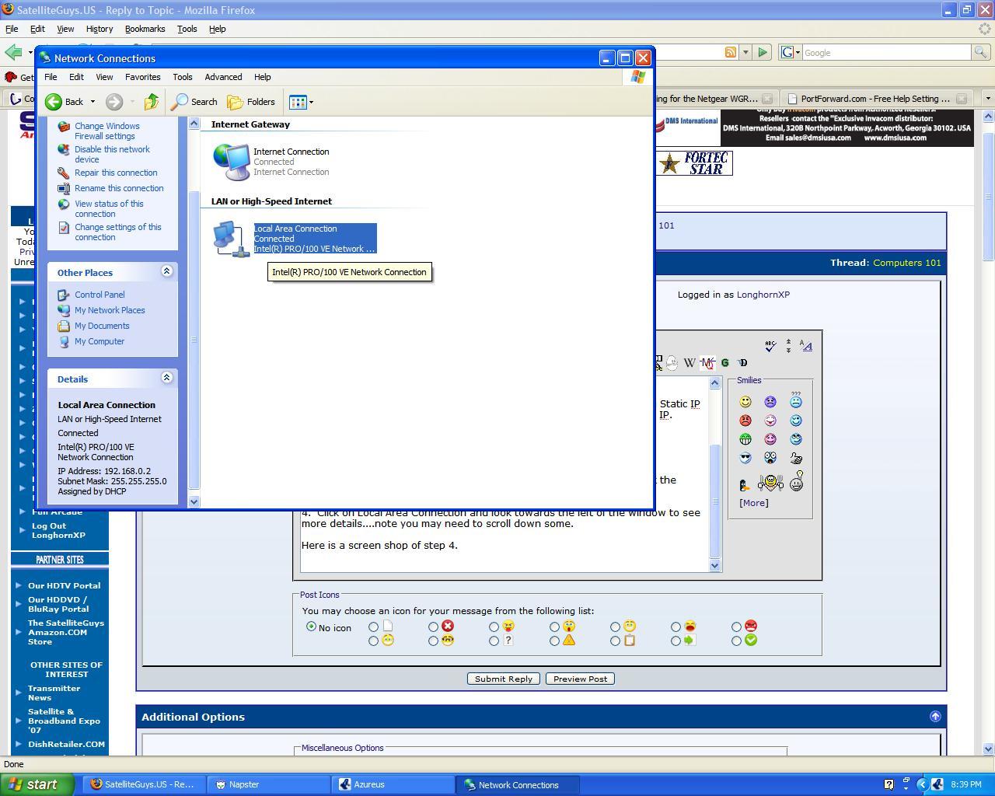Select the red X post icon radio
995x796 pixels.
click(x=434, y=627)
